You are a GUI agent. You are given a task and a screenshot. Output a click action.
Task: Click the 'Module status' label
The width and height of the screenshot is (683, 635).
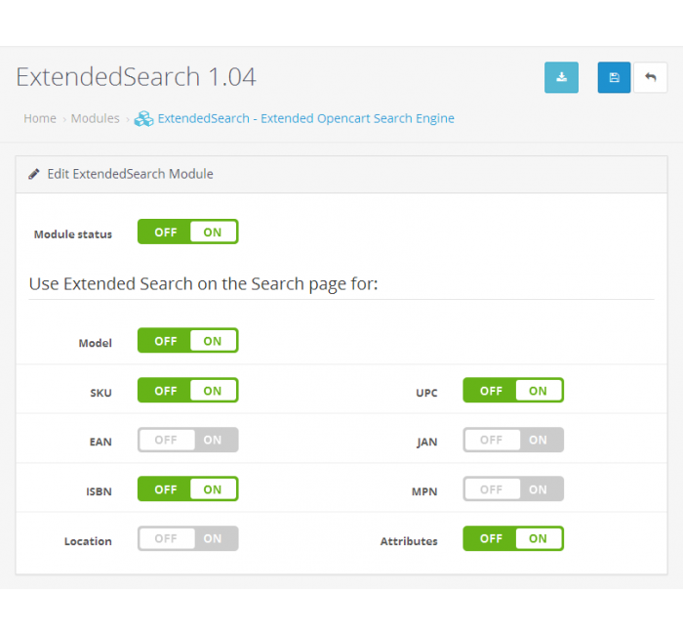pyautogui.click(x=73, y=234)
